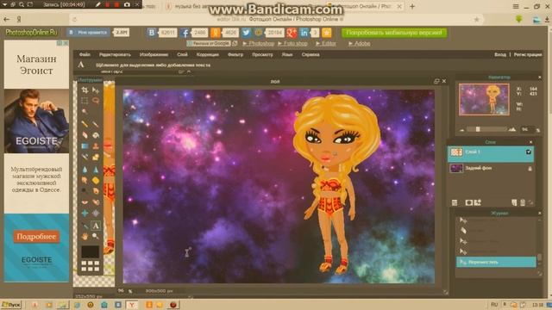The width and height of the screenshot is (552, 310).
Task: Open layer styles button
Action: pos(478,203)
